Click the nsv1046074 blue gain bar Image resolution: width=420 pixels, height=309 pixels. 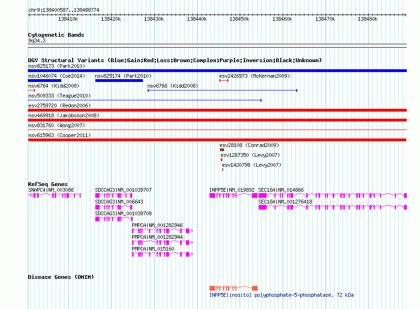pos(45,81)
